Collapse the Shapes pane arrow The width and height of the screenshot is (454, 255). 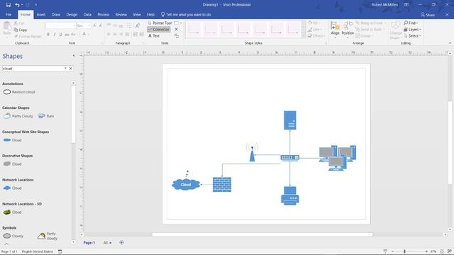click(x=74, y=55)
